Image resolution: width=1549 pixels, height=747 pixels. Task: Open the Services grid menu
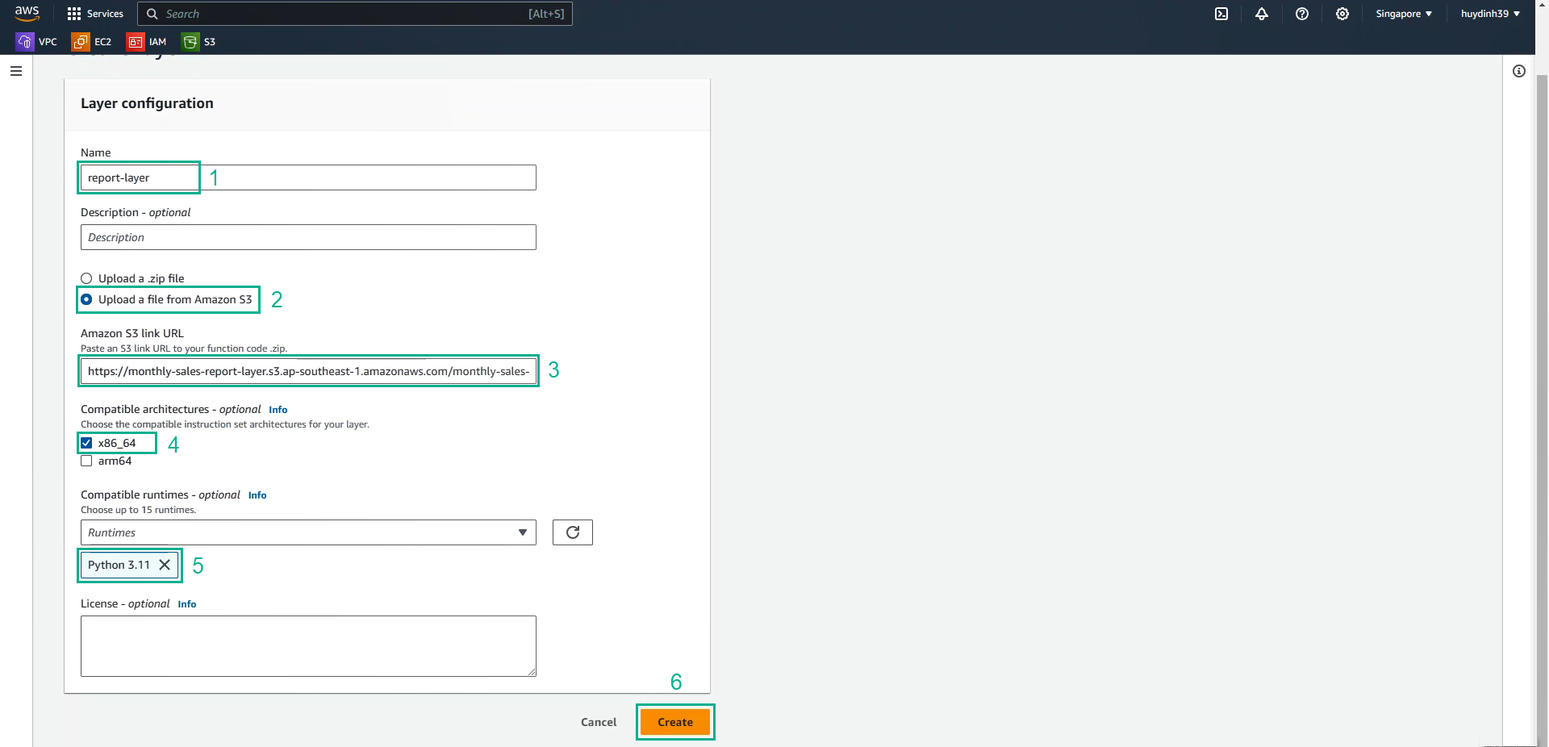(95, 14)
